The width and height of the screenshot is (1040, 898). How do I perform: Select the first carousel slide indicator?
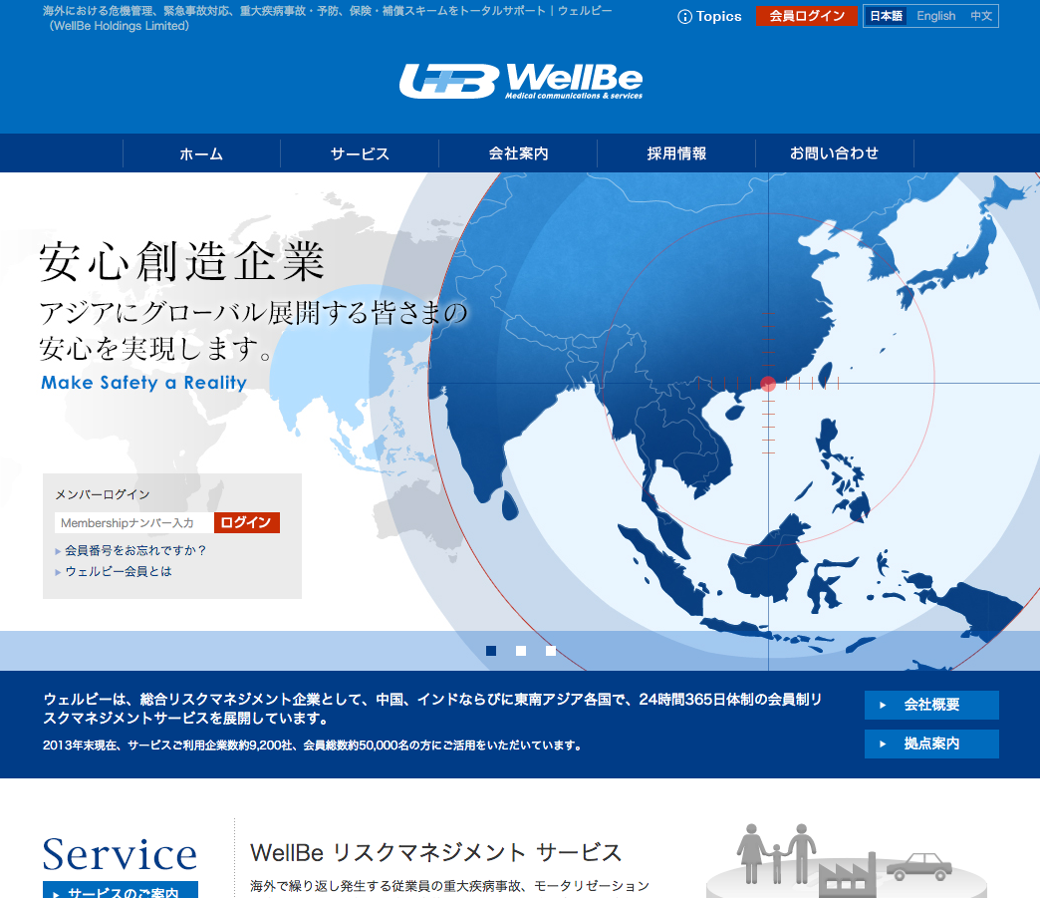(491, 651)
